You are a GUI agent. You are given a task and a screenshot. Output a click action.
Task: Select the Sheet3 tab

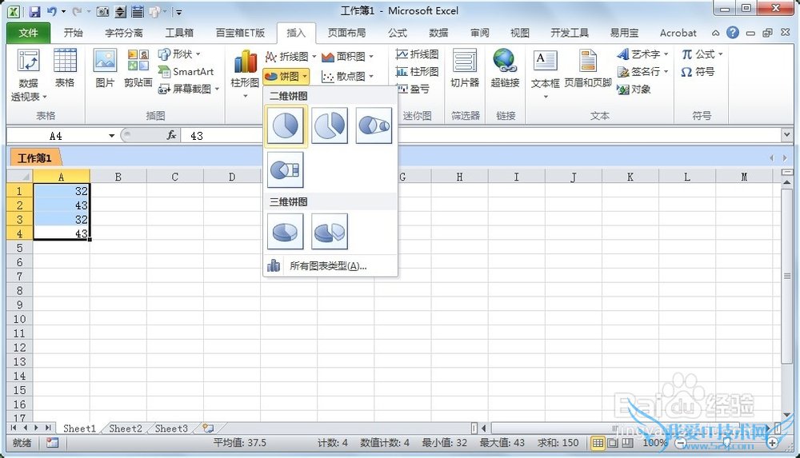pyautogui.click(x=171, y=428)
